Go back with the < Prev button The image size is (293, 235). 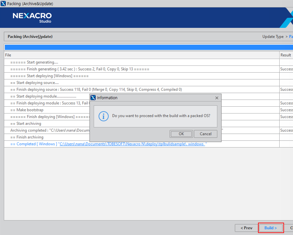click(246, 228)
